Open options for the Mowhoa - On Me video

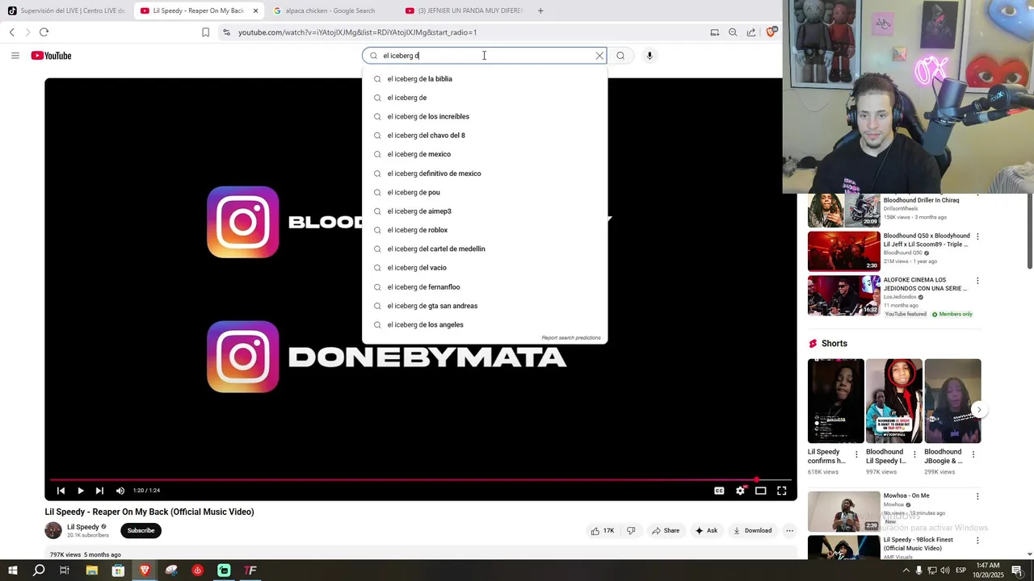[x=977, y=496]
